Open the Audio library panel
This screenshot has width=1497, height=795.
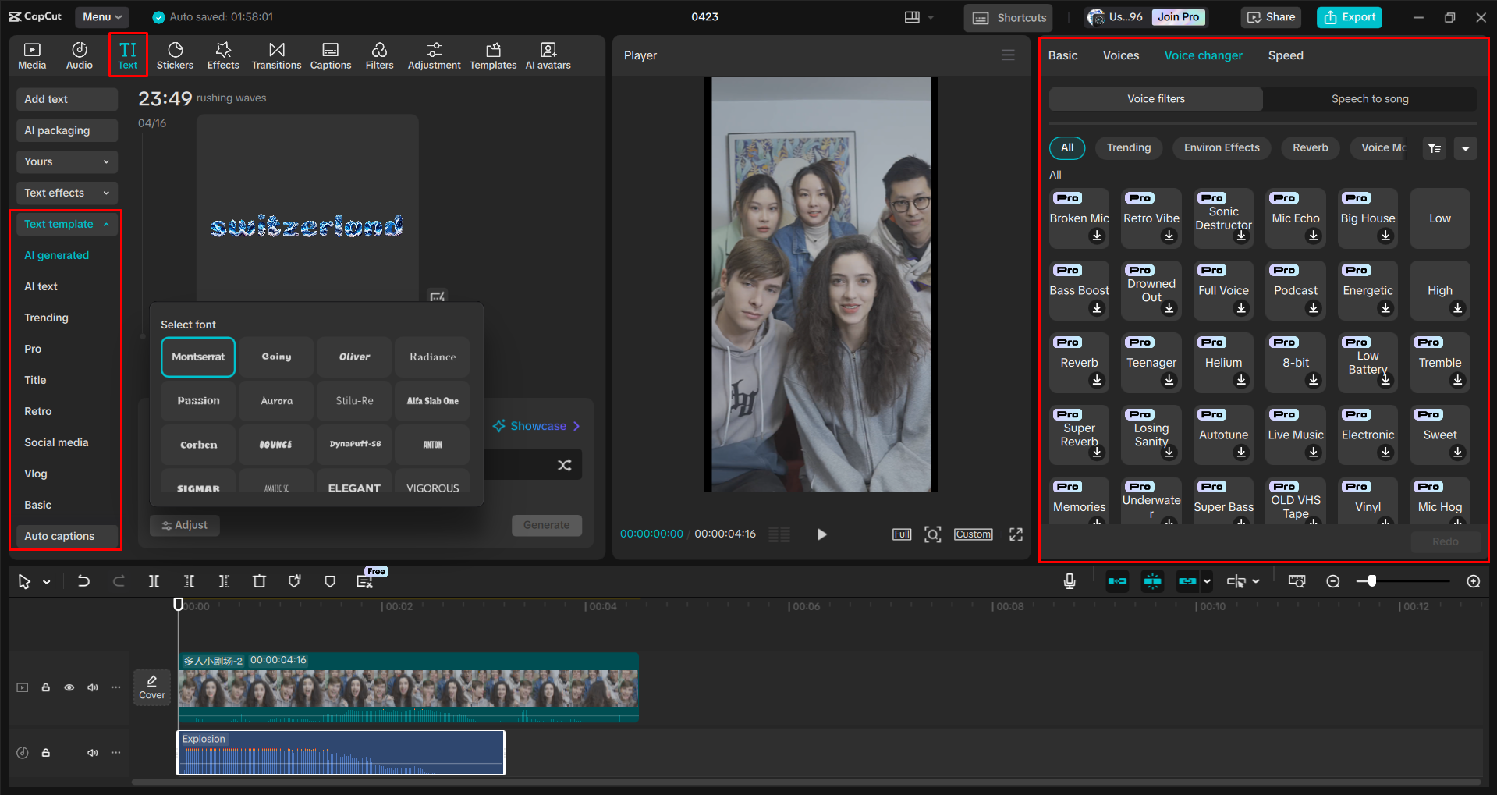click(x=79, y=55)
